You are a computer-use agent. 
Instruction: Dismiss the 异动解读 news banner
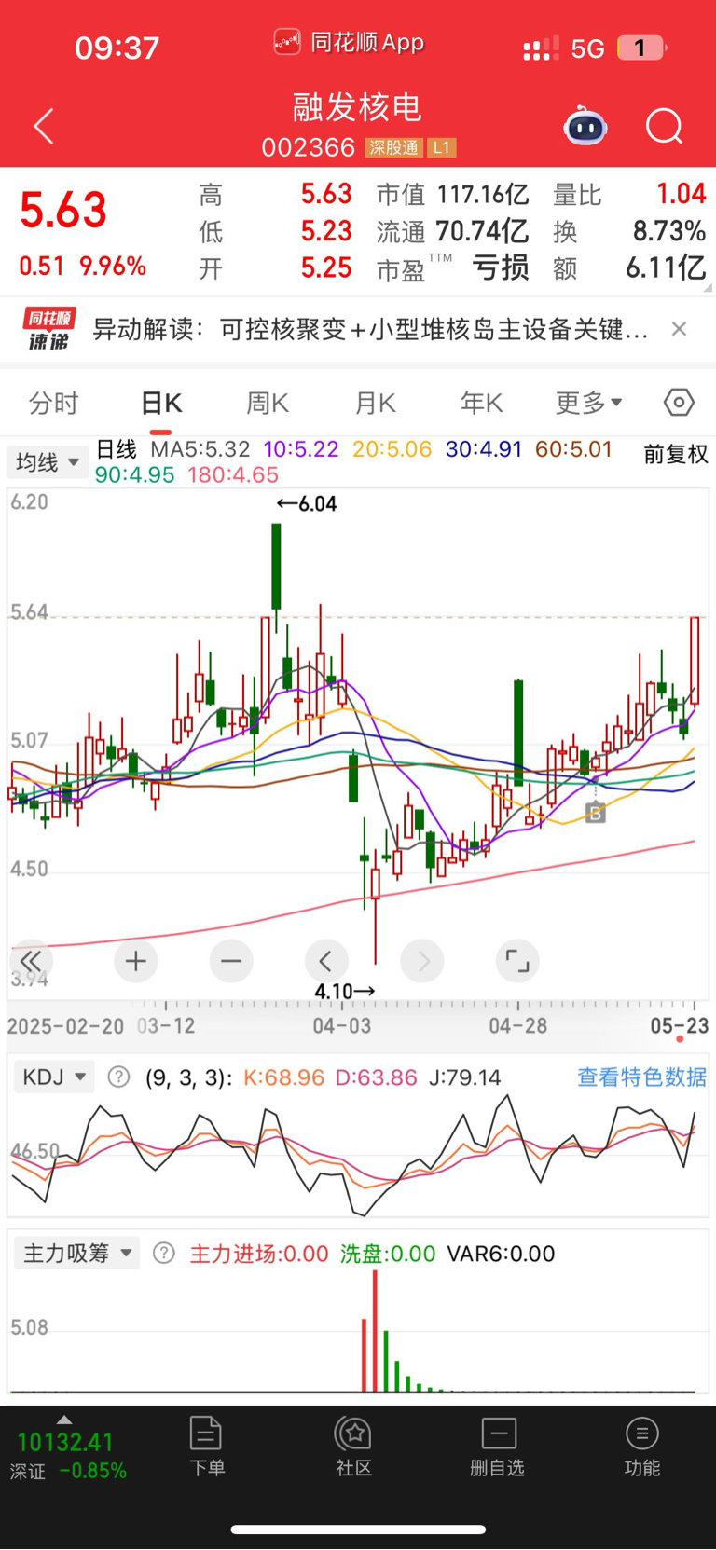click(x=679, y=328)
